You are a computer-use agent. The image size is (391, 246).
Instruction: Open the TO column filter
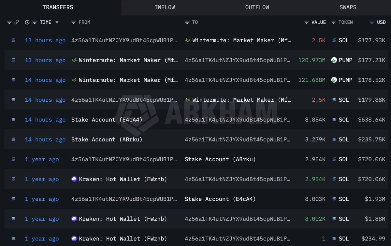click(x=187, y=22)
